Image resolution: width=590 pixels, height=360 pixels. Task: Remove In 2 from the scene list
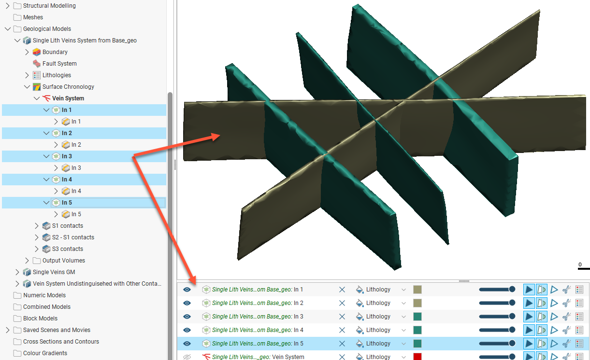click(x=342, y=303)
